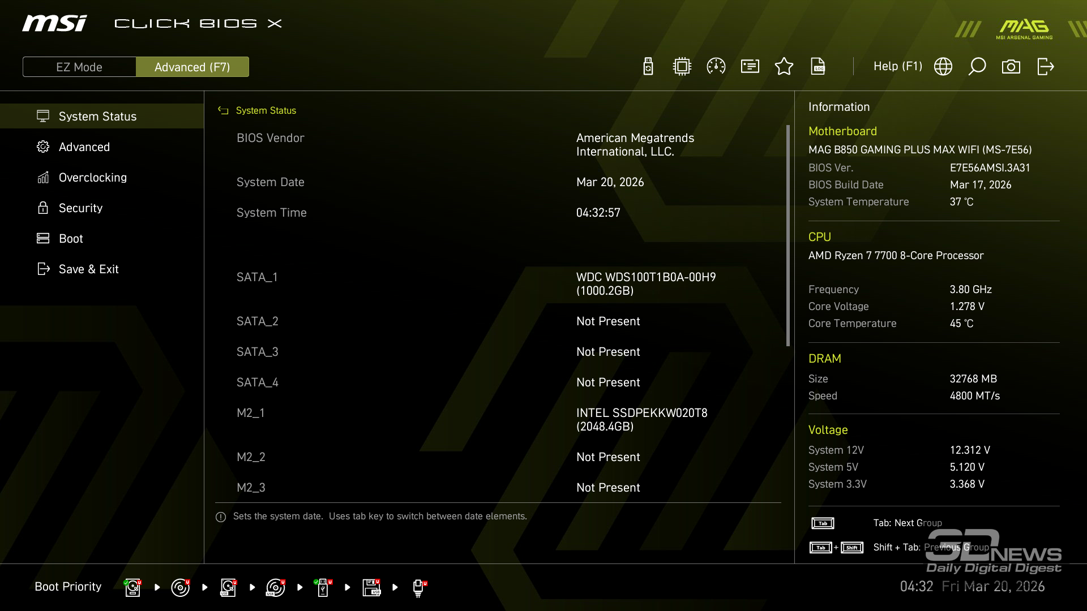Select Advanced (F7) mode
Screen dimensions: 1087x611
[192, 67]
